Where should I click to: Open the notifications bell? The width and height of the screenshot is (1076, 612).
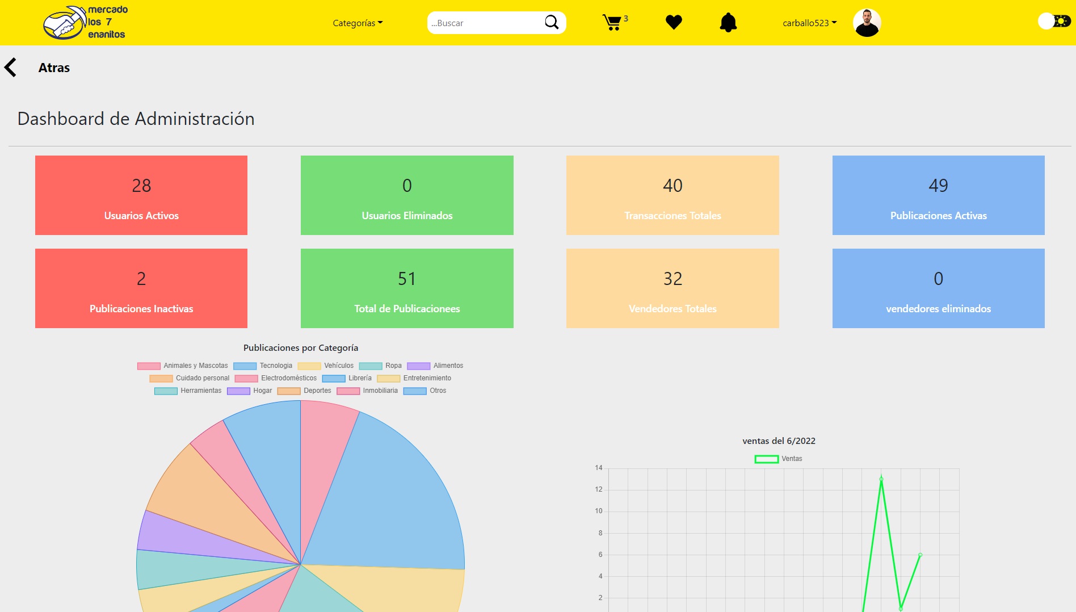[728, 22]
